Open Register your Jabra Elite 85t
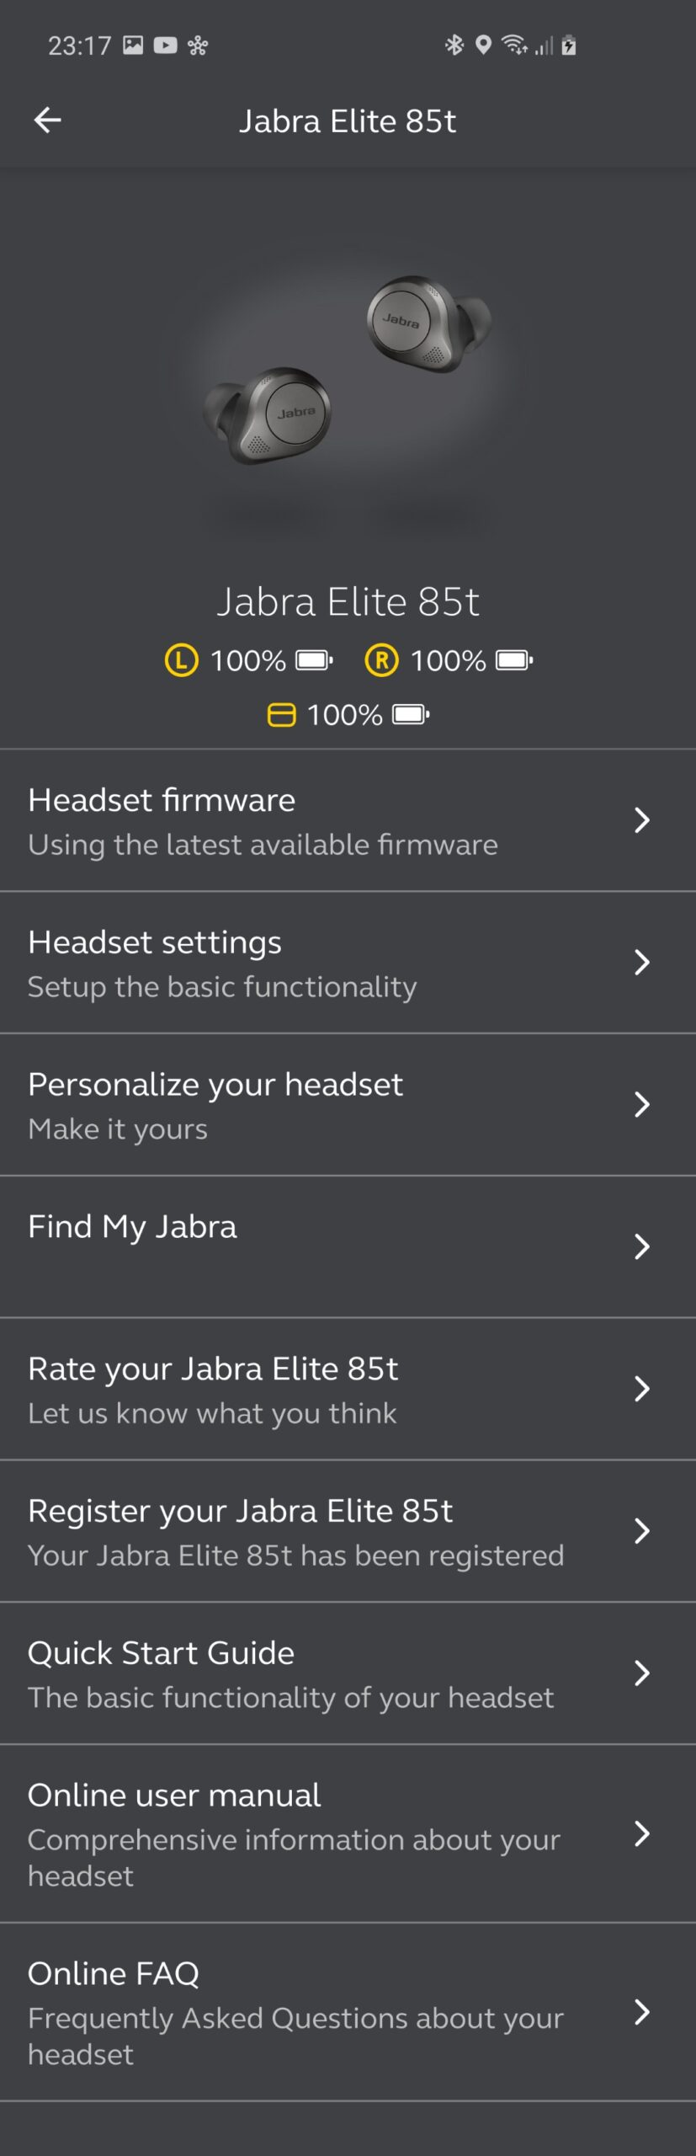 (348, 1531)
